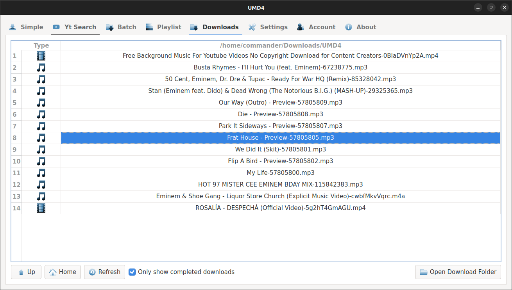Select the We Did It (Skit) download row

coord(280,149)
